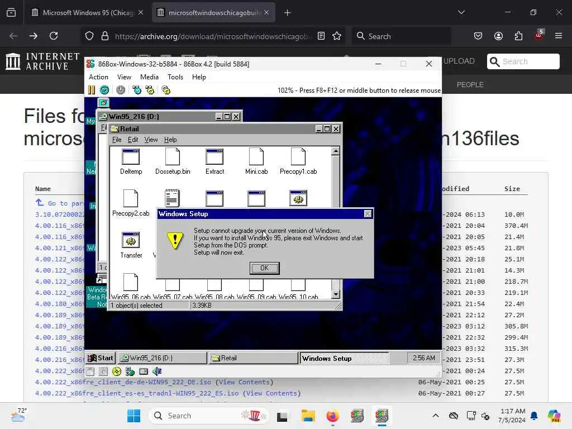Image resolution: width=572 pixels, height=429 pixels.
Task: Open Help menu in 86Box
Action: 199,77
